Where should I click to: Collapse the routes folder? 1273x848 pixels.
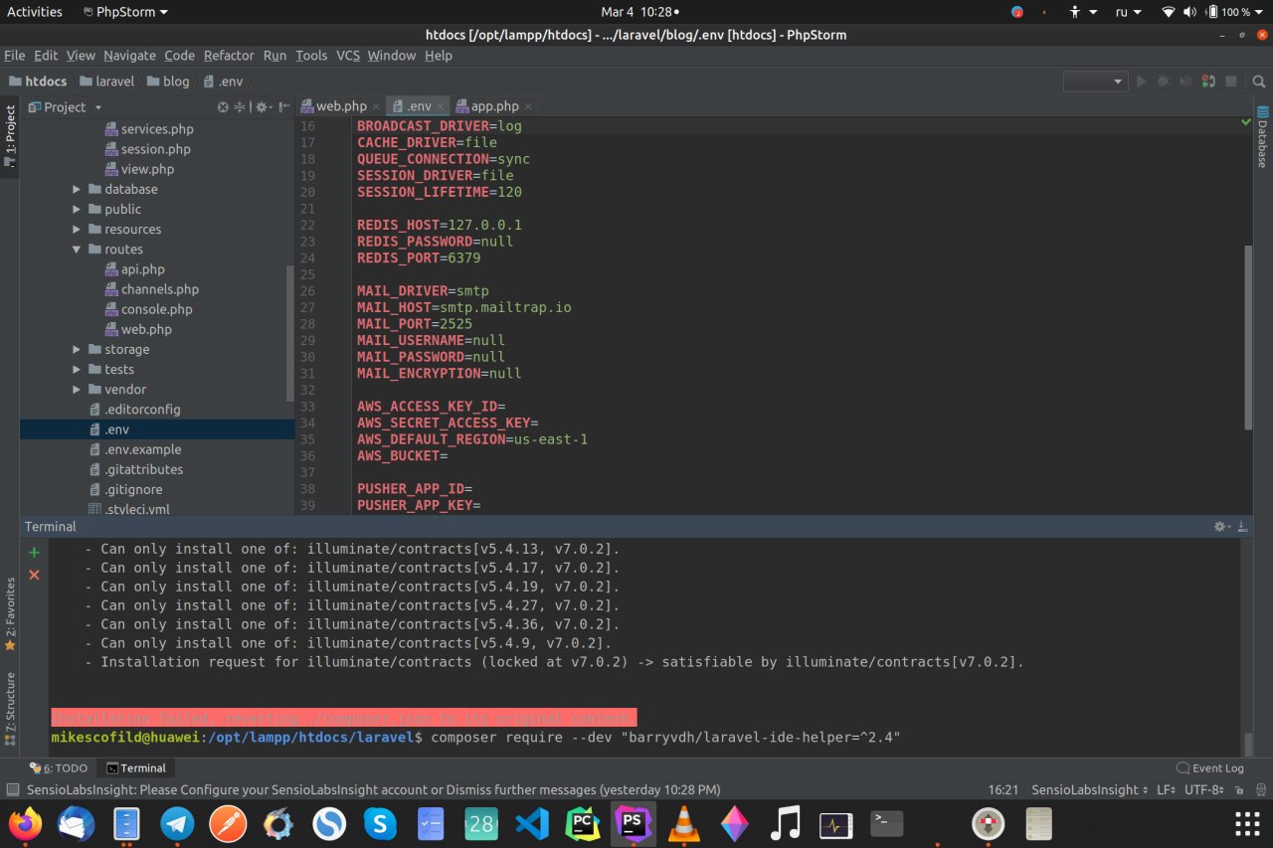click(x=78, y=250)
